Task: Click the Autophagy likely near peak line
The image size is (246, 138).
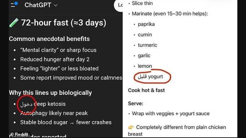Action: pyautogui.click(x=54, y=113)
